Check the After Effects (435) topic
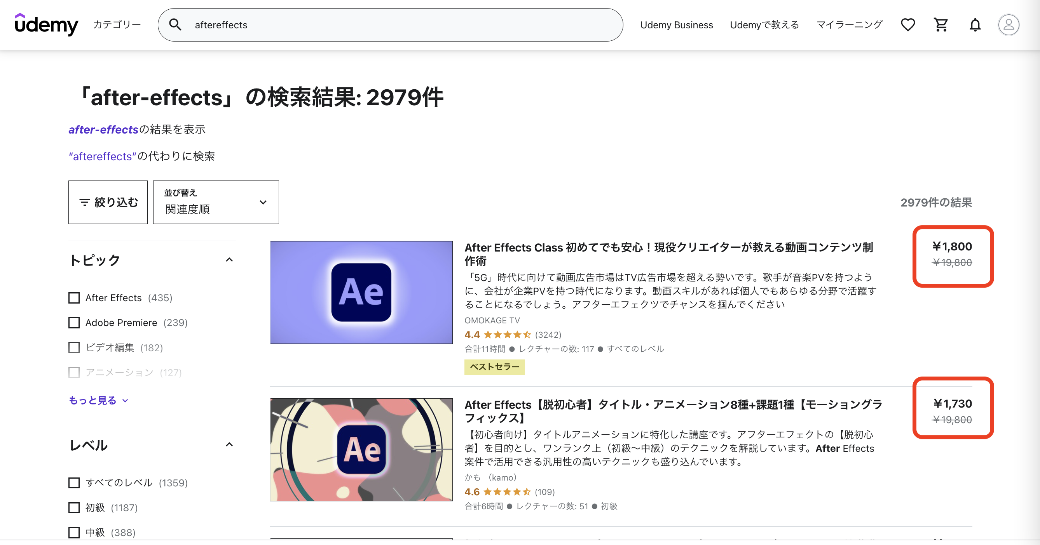 (x=74, y=298)
